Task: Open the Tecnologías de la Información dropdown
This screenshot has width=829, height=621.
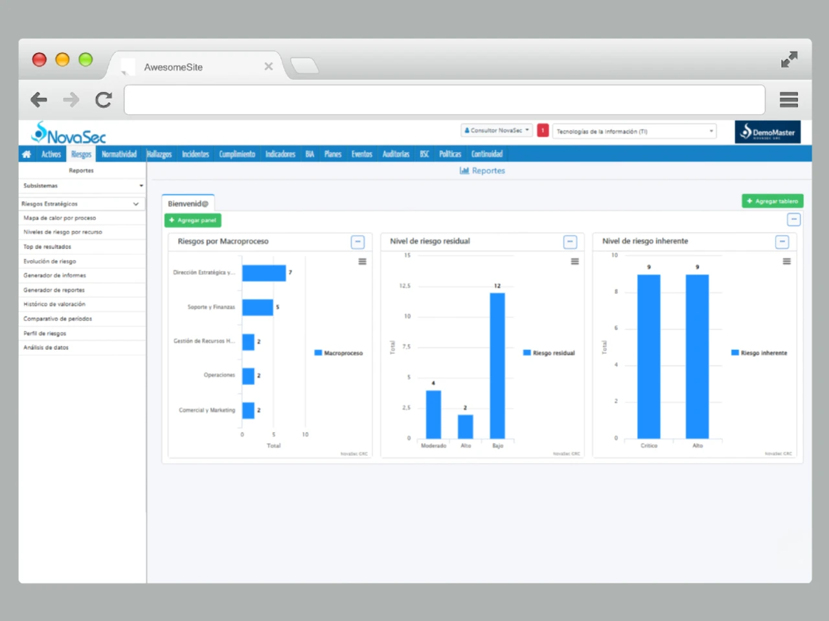Action: coord(634,131)
